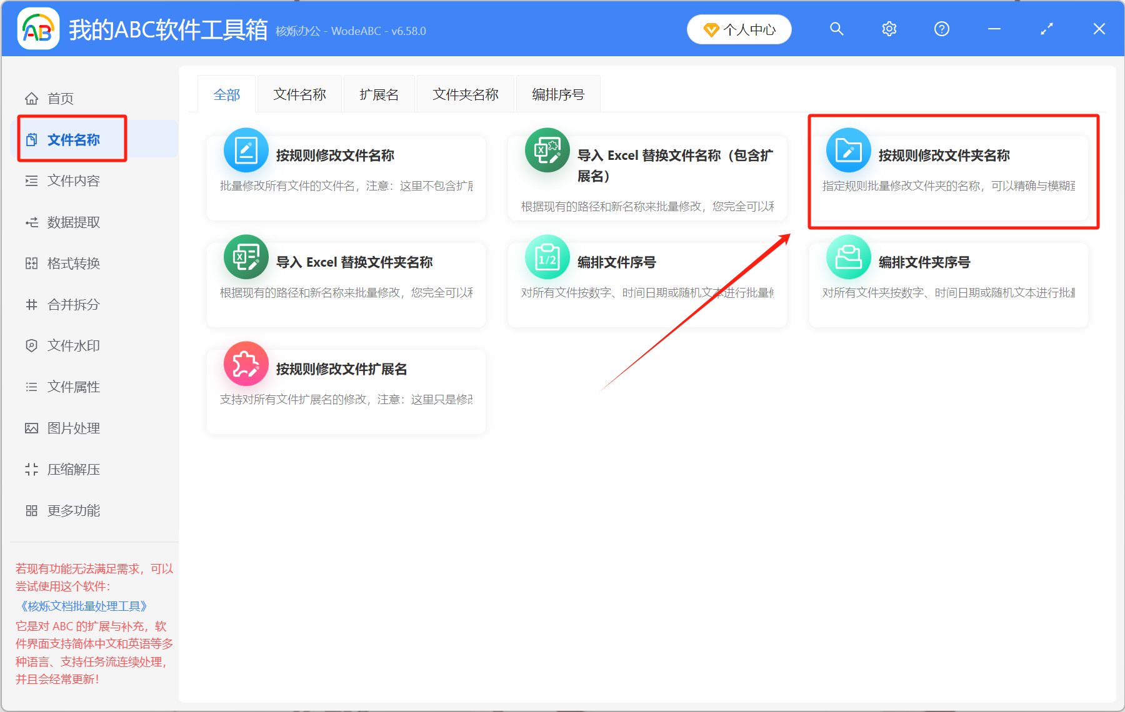Click the 按规则修改文件名称 pencil icon
The width and height of the screenshot is (1125, 712).
pos(246,150)
